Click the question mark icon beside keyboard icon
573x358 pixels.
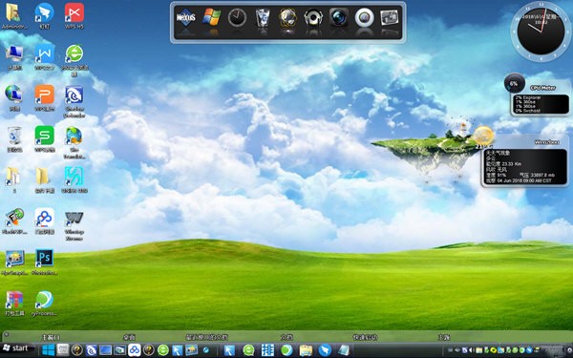point(76,350)
